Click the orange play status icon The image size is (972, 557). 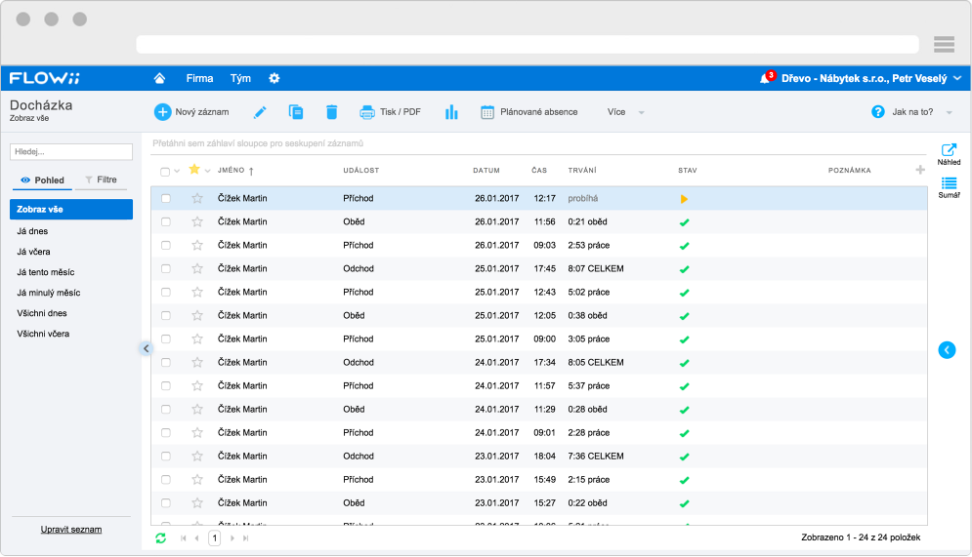684,199
